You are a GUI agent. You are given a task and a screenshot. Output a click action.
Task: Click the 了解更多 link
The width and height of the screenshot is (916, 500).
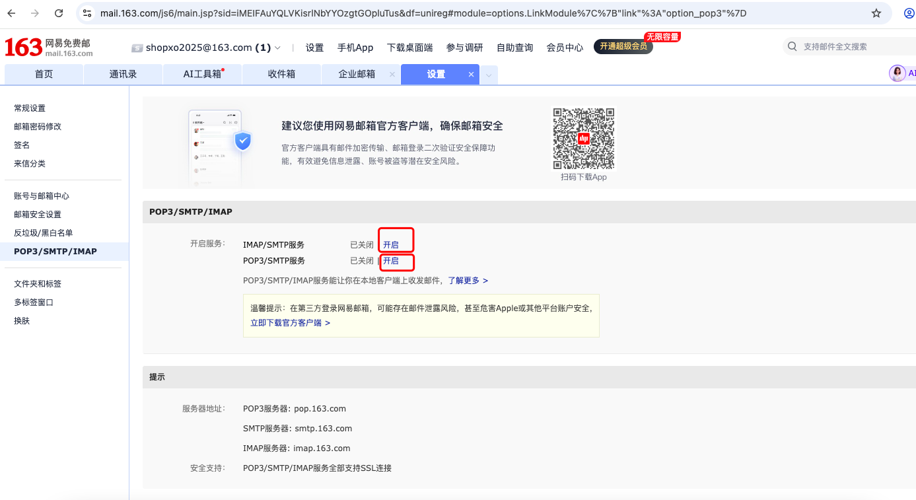[x=468, y=281]
